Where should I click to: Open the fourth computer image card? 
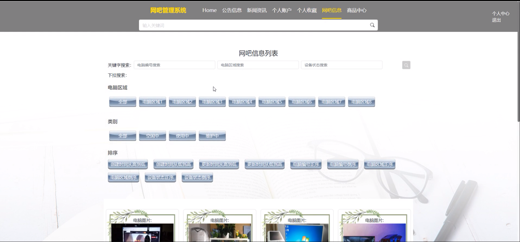[374, 226]
